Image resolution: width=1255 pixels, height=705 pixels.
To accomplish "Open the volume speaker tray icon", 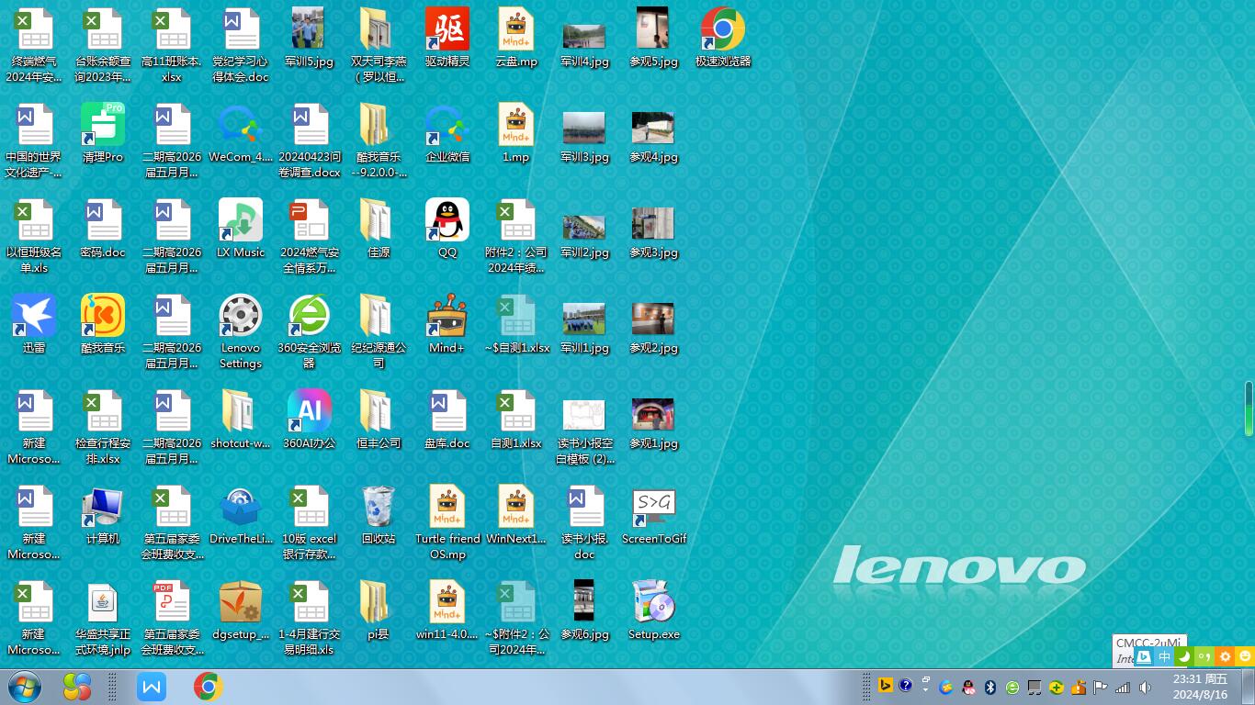I will pyautogui.click(x=1145, y=687).
